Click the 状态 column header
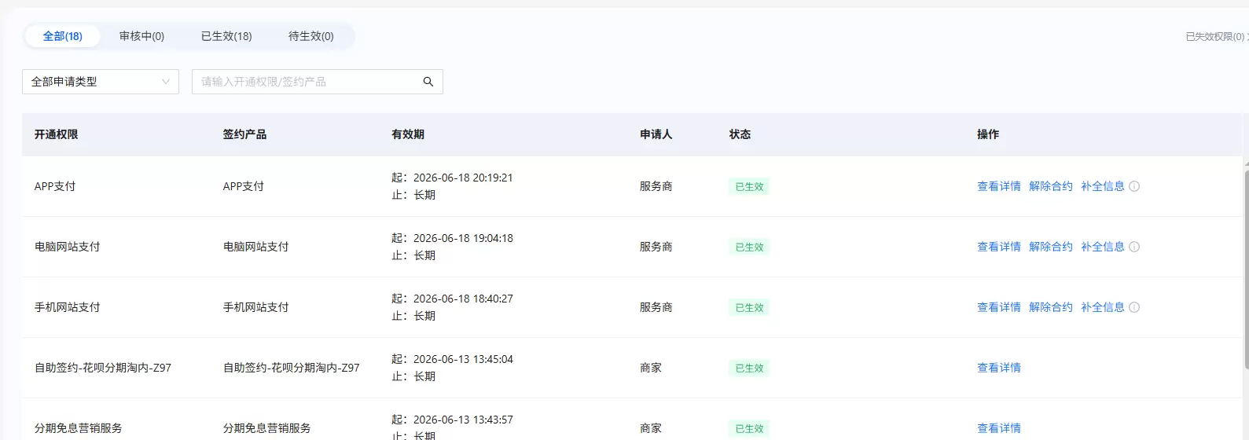 pos(740,134)
